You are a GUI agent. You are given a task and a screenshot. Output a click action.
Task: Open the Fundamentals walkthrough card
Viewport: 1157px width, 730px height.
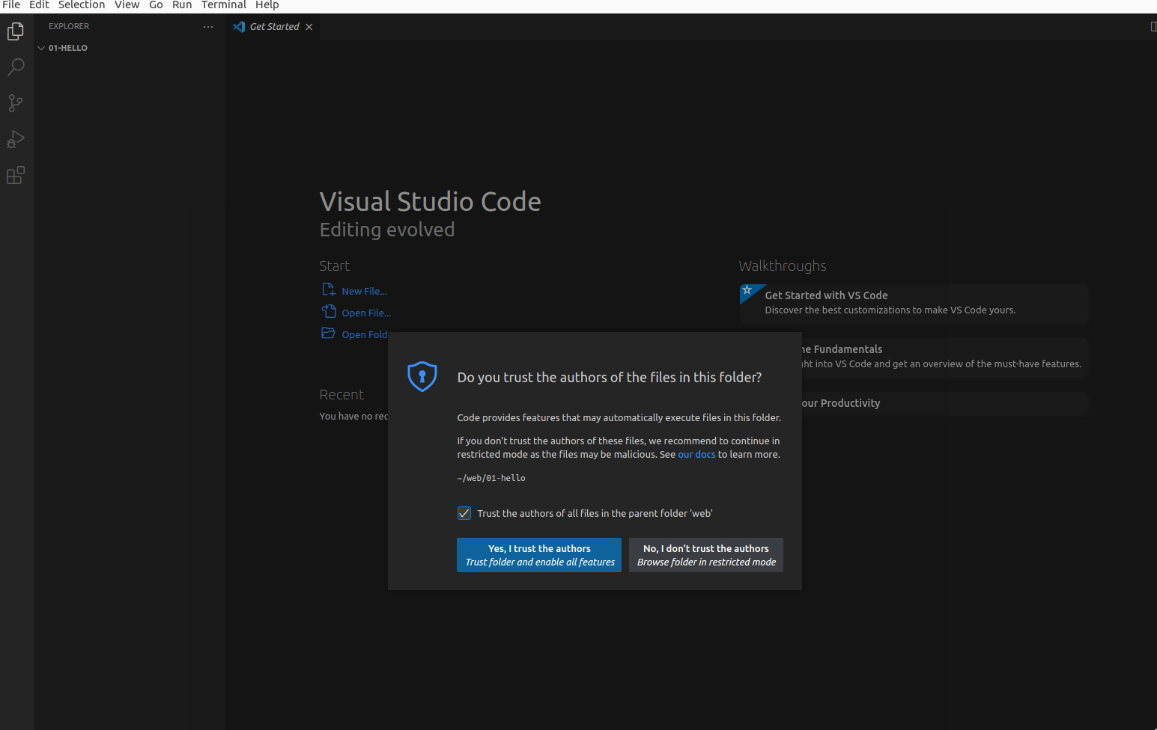click(x=944, y=357)
